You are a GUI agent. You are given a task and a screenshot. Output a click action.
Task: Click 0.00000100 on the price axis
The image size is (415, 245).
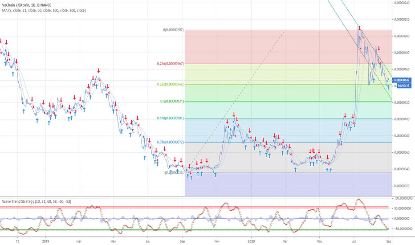click(402, 119)
